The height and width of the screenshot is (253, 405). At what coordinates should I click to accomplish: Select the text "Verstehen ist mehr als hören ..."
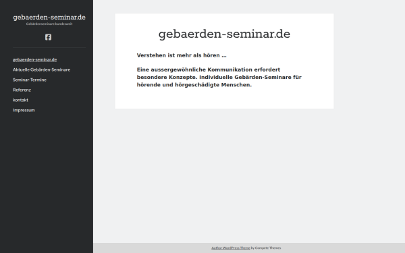(182, 55)
